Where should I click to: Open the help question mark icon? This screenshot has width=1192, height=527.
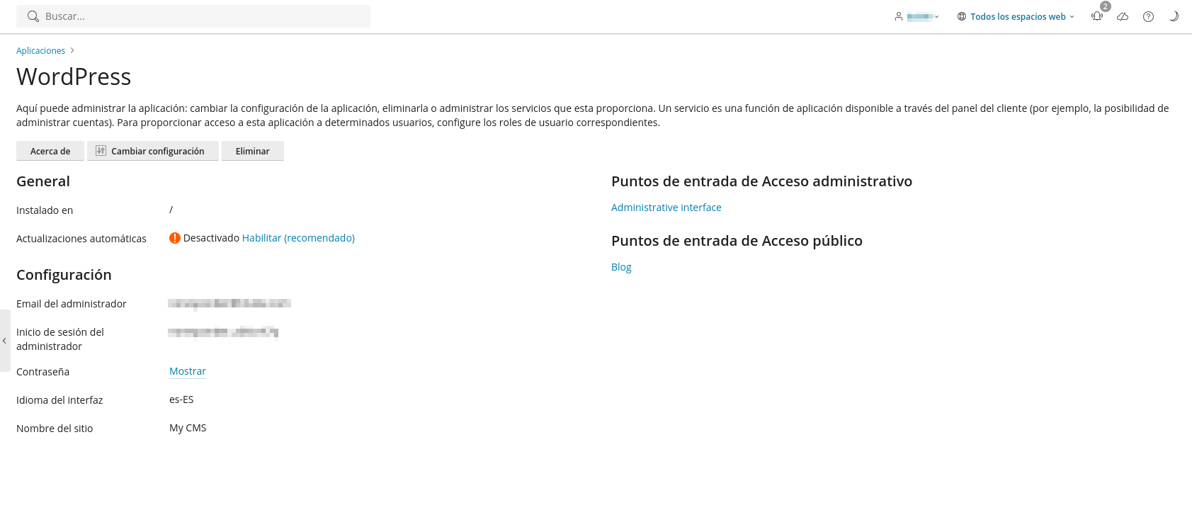pyautogui.click(x=1148, y=16)
